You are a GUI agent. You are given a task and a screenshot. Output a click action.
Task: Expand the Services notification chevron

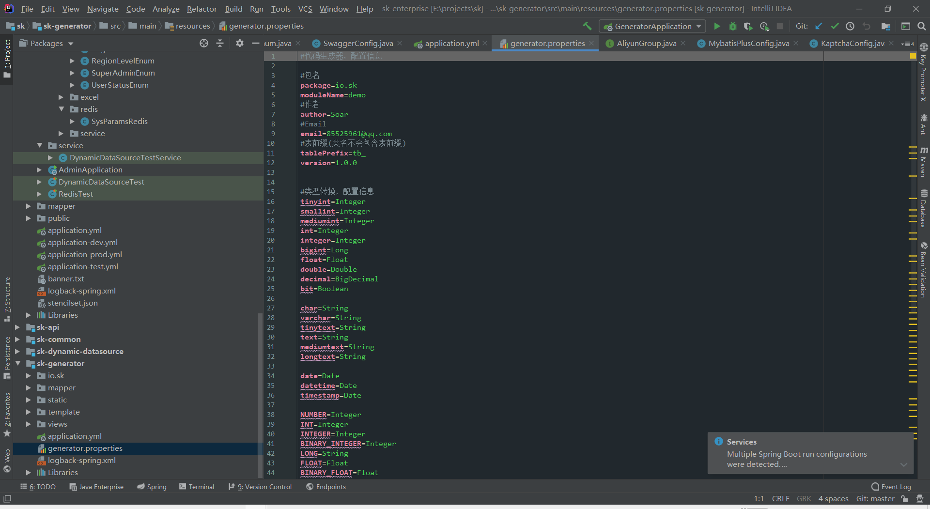click(903, 464)
